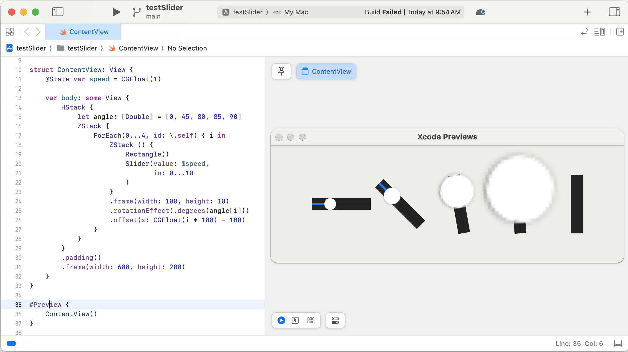Open related items grid menu
Screen dimensions: 628x352
coord(10,32)
